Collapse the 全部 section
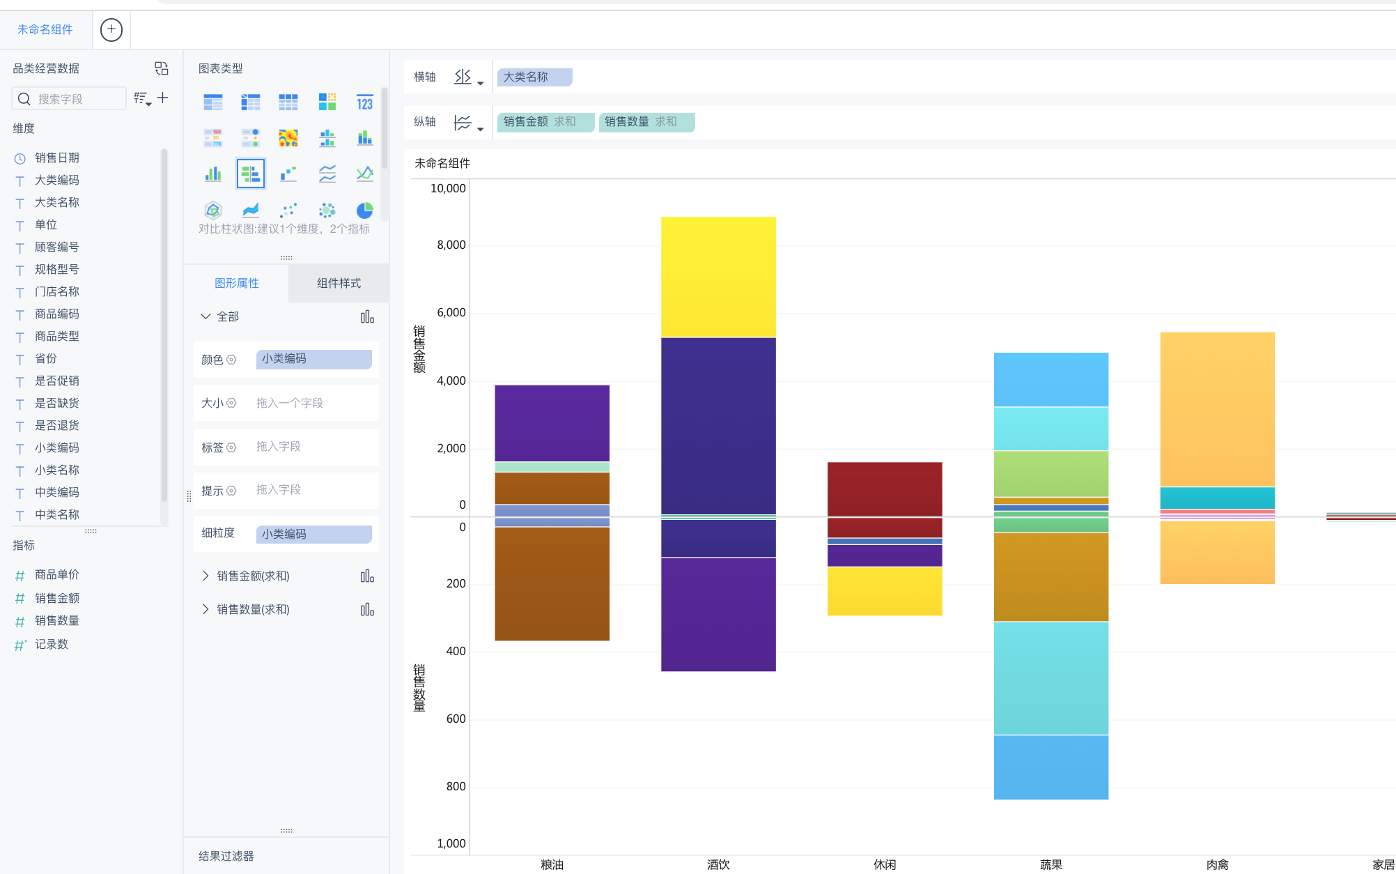Viewport: 1396px width, 874px height. pos(205,316)
